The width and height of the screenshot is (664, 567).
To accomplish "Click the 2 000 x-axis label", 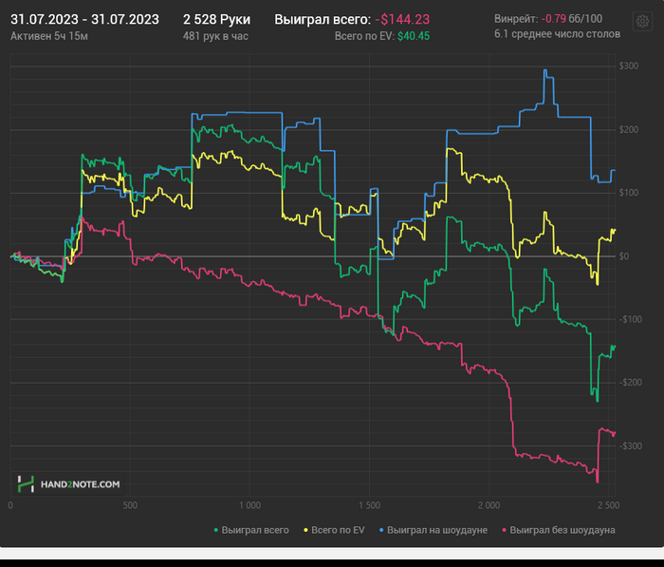I will click(489, 505).
